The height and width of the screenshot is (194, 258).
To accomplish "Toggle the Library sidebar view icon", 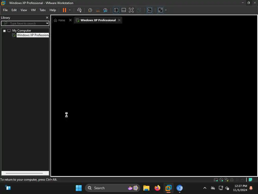I will (116, 10).
